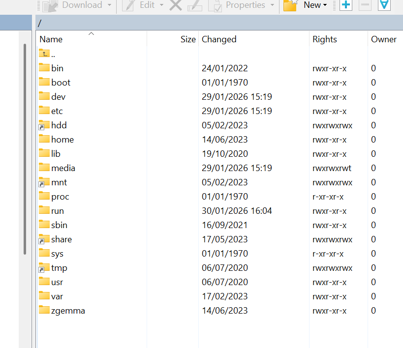Open the Properties dropdown arrow
The height and width of the screenshot is (348, 403).
272,5
